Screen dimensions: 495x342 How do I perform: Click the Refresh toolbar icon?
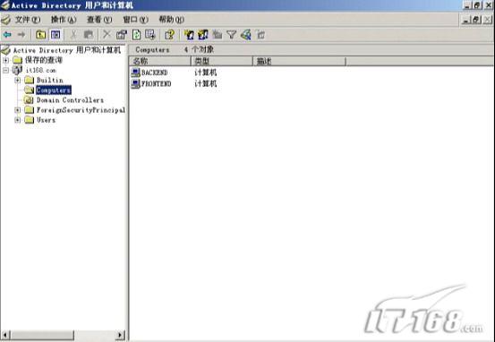(x=136, y=34)
